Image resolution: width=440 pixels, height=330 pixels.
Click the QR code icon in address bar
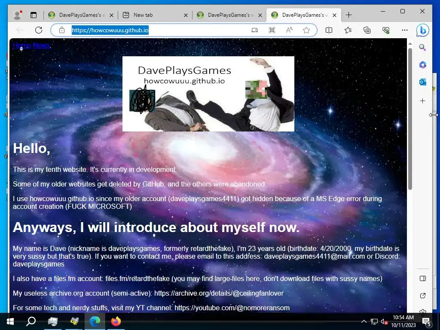click(x=272, y=30)
